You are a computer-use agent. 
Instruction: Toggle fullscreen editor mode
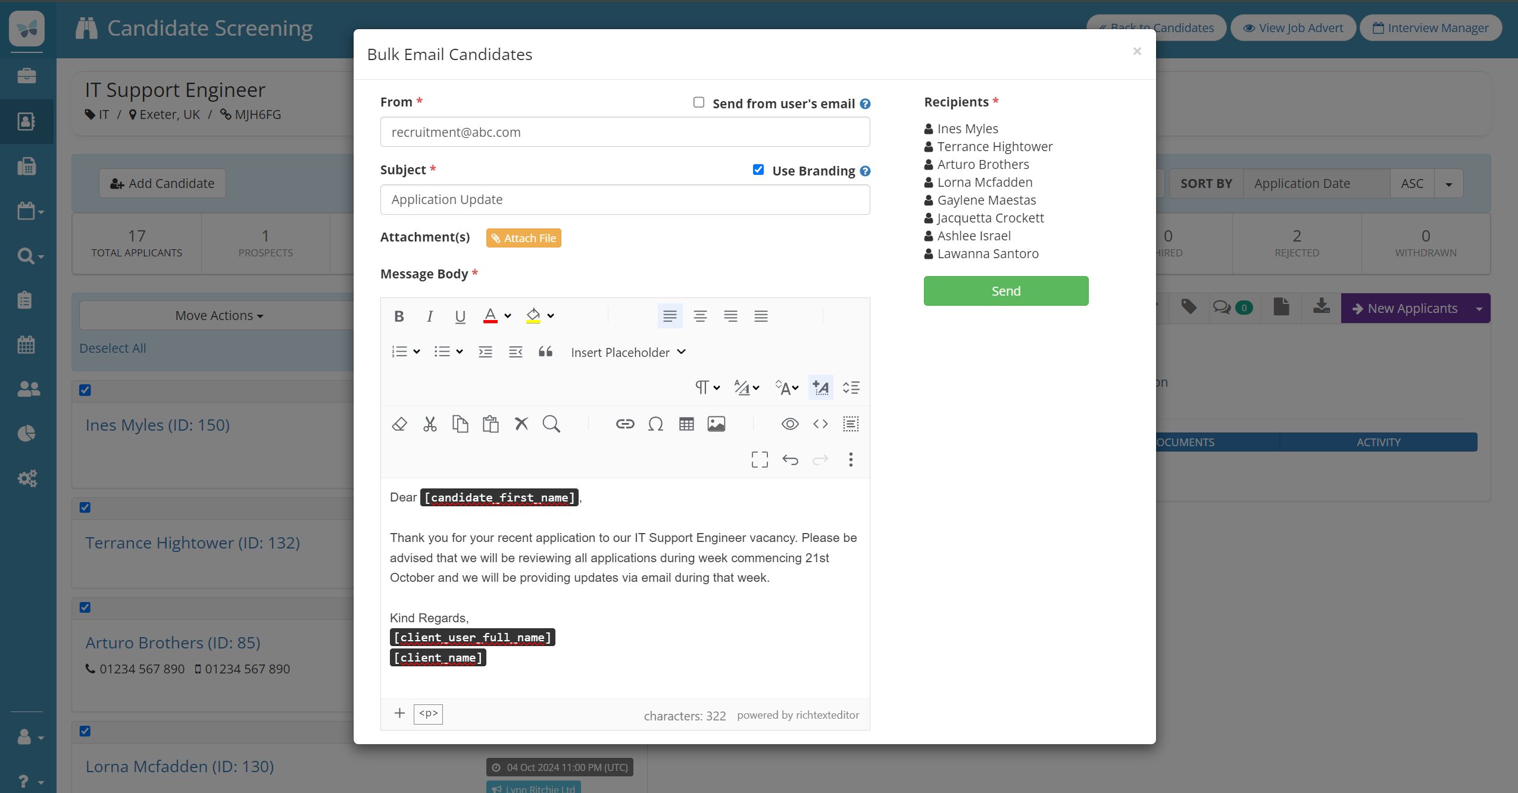(x=760, y=460)
